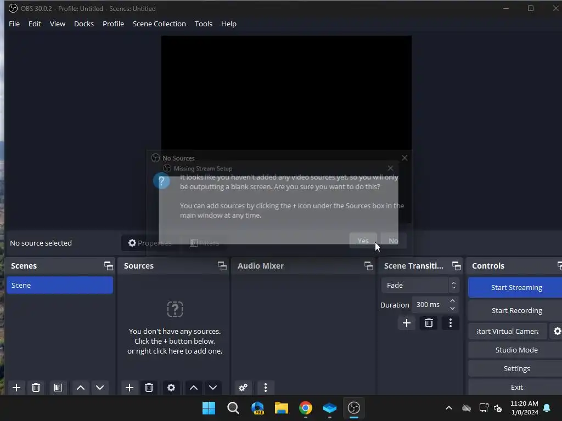Remove configurable transition trash icon
The width and height of the screenshot is (562, 421).
pyautogui.click(x=429, y=323)
